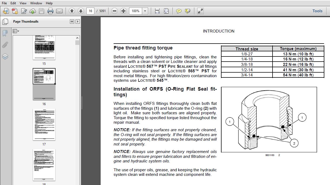Screen dimensions: 330x185
Task: Zoom out using the minus button
Action: 114,11
